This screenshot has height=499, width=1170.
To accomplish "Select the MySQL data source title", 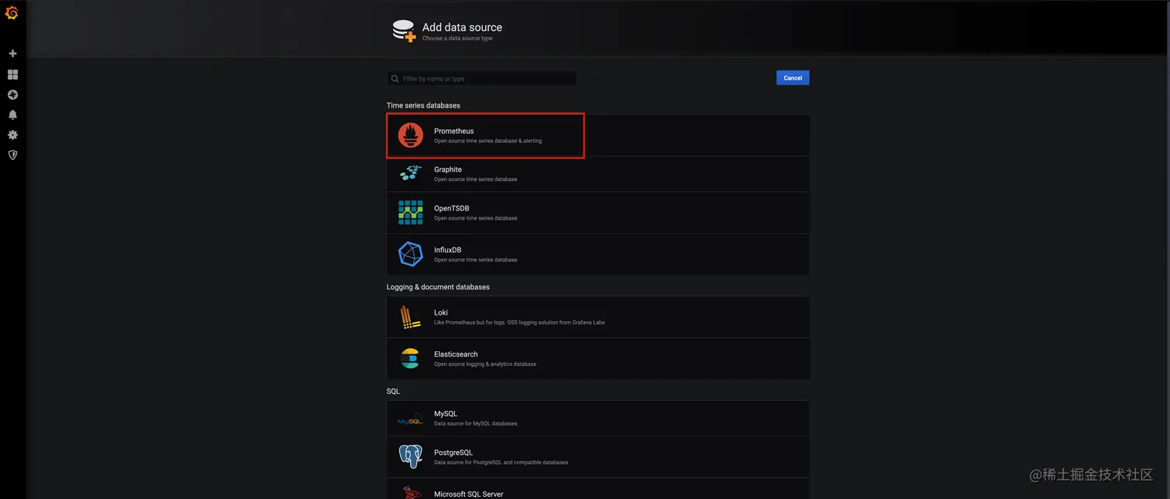I will [446, 414].
